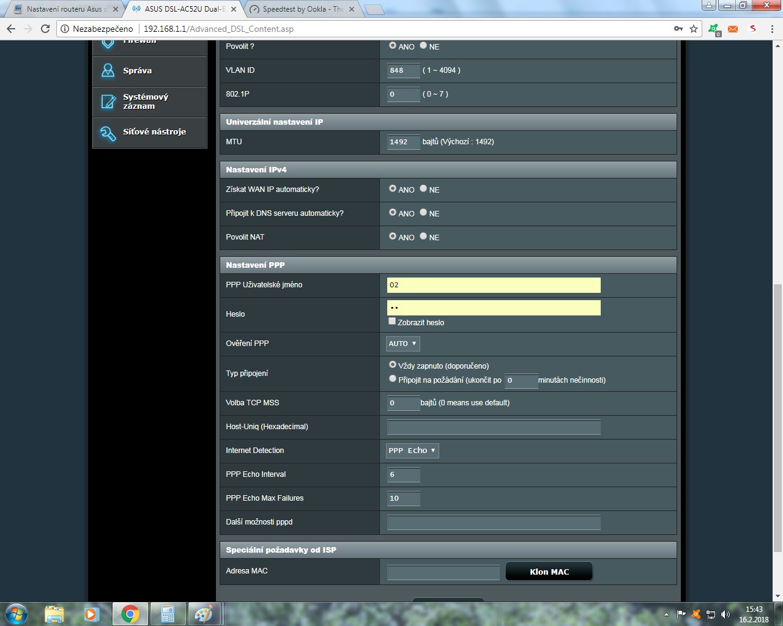Set automatic DNS server connection to NE

[x=423, y=213]
